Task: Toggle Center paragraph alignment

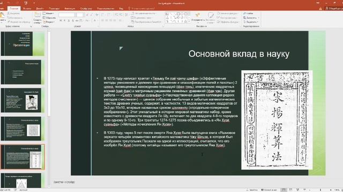Action: click(x=107, y=20)
